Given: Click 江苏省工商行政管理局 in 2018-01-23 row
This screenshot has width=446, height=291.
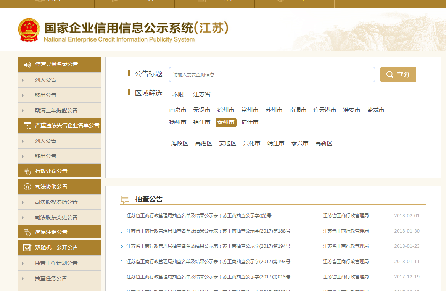Looking at the screenshot, I should pyautogui.click(x=346, y=246).
